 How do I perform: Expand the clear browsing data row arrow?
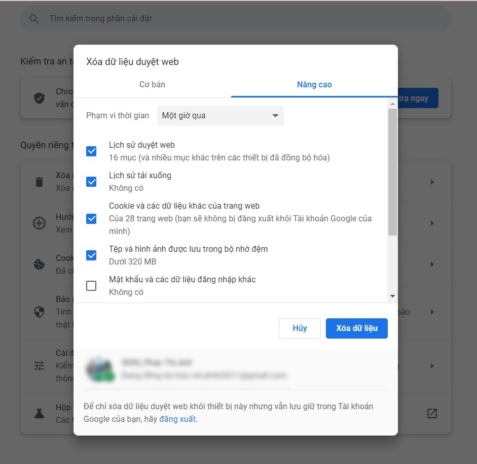(x=432, y=182)
